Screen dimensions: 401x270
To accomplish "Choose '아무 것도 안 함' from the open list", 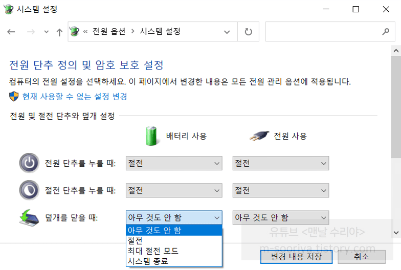I will click(x=174, y=230).
